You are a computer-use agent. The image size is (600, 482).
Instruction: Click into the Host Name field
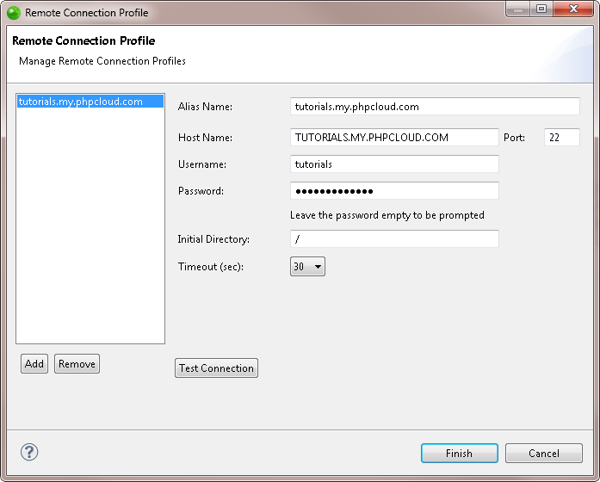[394, 138]
